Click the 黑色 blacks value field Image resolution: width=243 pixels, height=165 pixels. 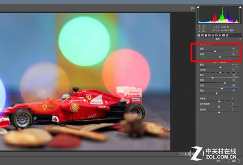(234, 90)
